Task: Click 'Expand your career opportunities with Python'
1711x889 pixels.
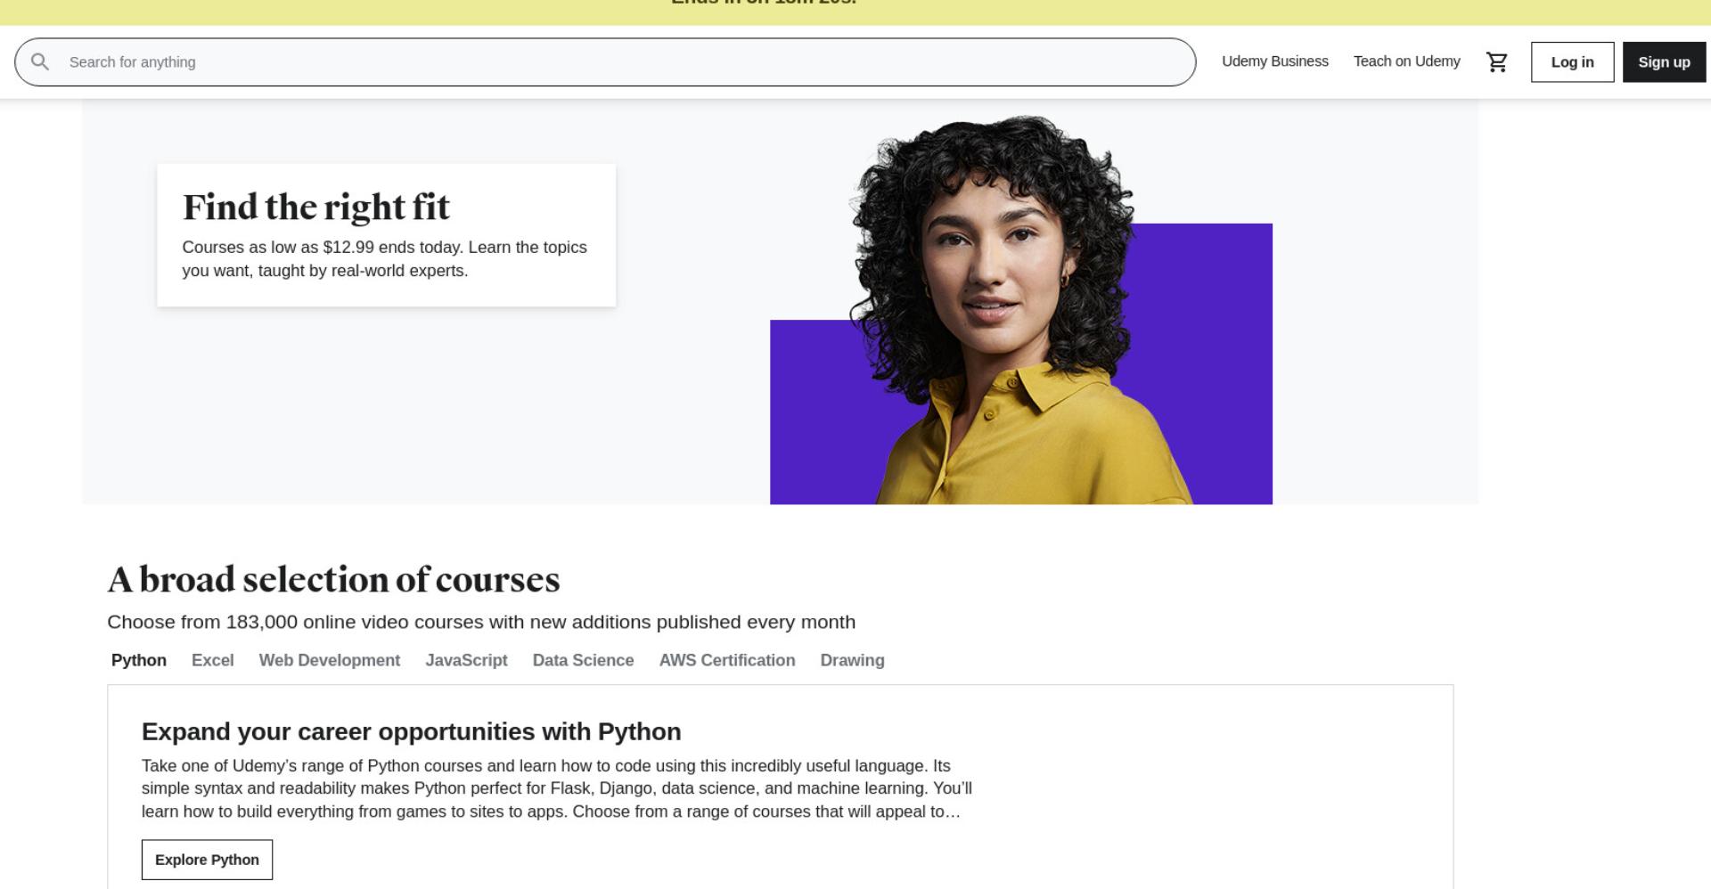Action: point(411,731)
